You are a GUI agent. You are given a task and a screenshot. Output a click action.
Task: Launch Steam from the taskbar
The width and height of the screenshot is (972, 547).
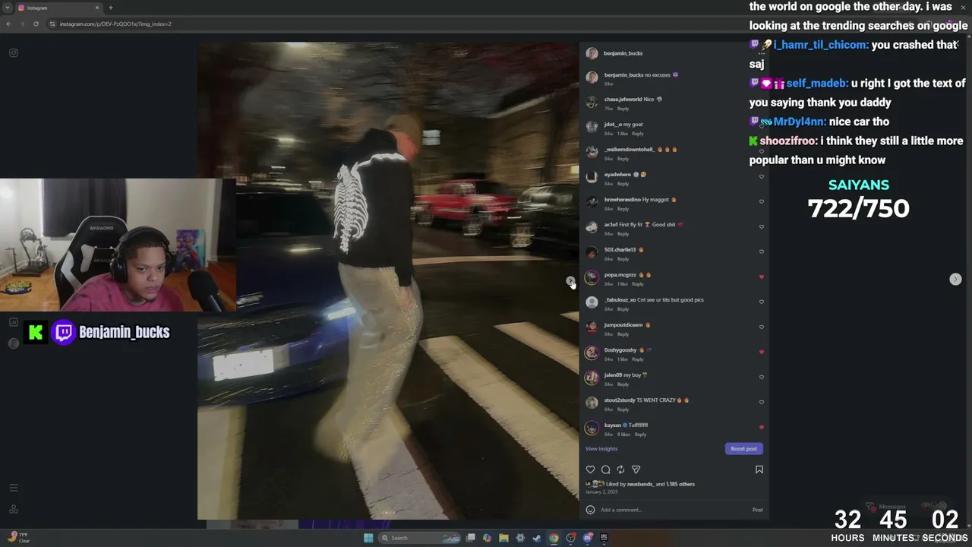[537, 538]
